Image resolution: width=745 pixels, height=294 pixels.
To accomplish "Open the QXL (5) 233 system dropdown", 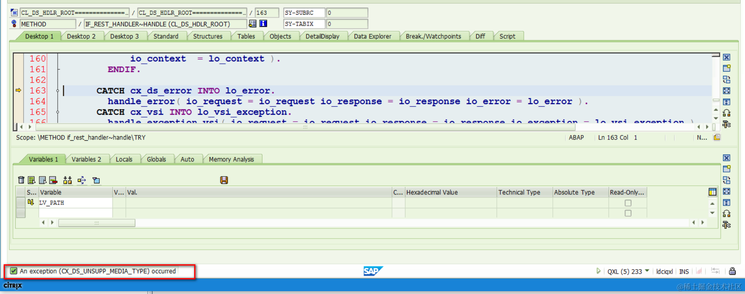I will point(647,270).
